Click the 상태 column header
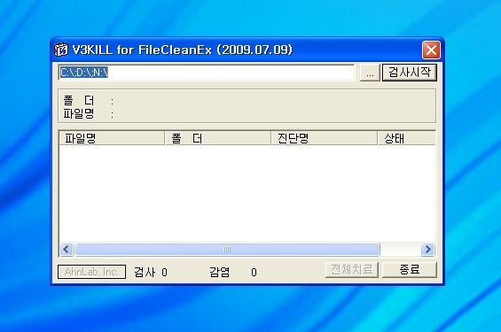 click(406, 138)
